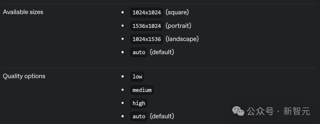Click "(default)" beside the quality auto tag

162,116
